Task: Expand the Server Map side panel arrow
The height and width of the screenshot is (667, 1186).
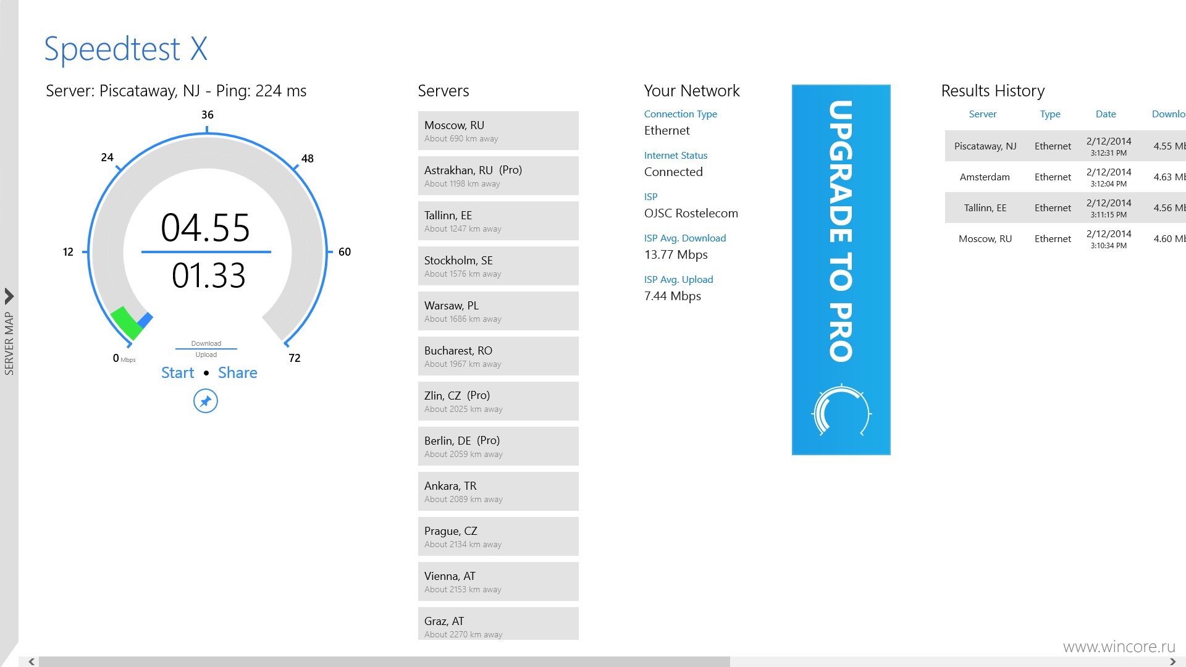Action: pyautogui.click(x=9, y=296)
